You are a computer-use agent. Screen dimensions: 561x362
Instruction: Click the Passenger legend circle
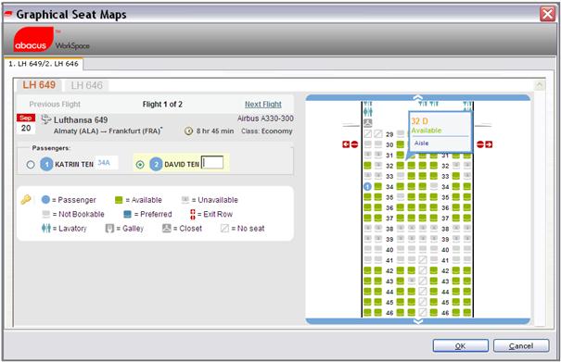pyautogui.click(x=45, y=199)
